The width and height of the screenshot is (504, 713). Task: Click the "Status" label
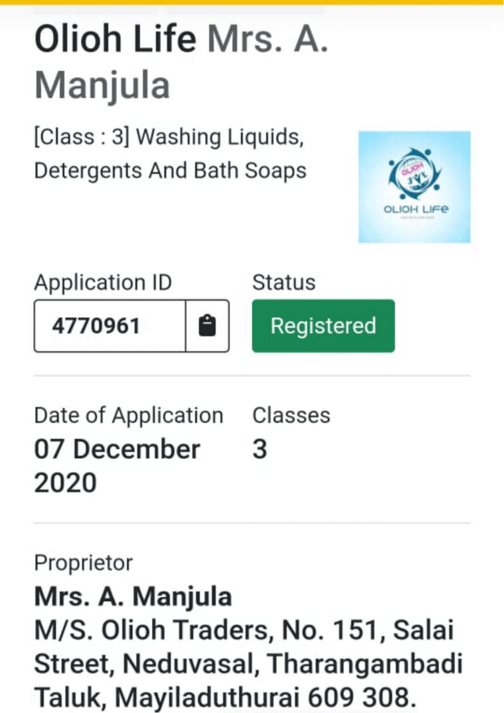[x=283, y=282]
